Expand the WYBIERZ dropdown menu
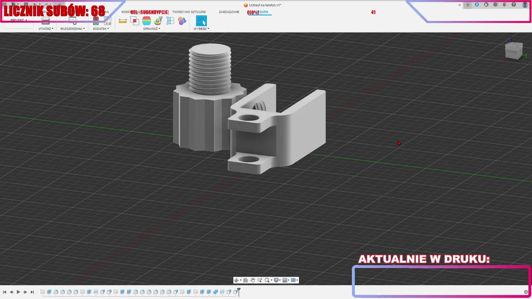 pos(201,29)
